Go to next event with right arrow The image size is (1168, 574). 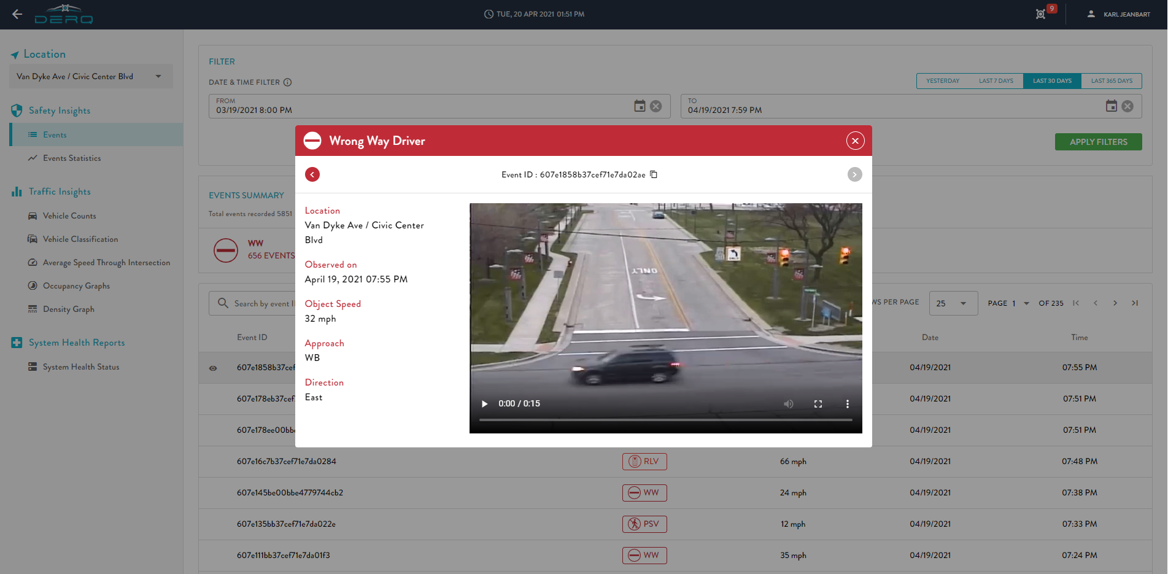pyautogui.click(x=854, y=174)
